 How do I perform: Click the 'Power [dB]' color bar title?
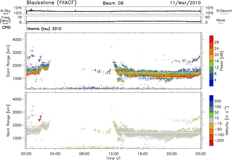pos(222,61)
